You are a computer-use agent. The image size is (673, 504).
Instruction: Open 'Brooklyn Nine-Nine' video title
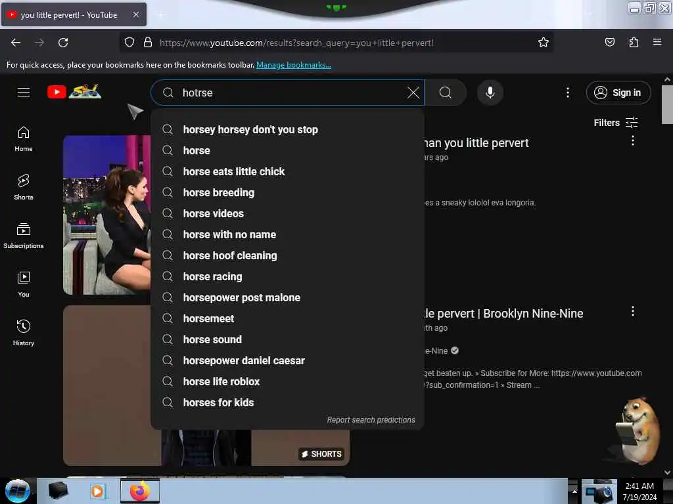504,314
